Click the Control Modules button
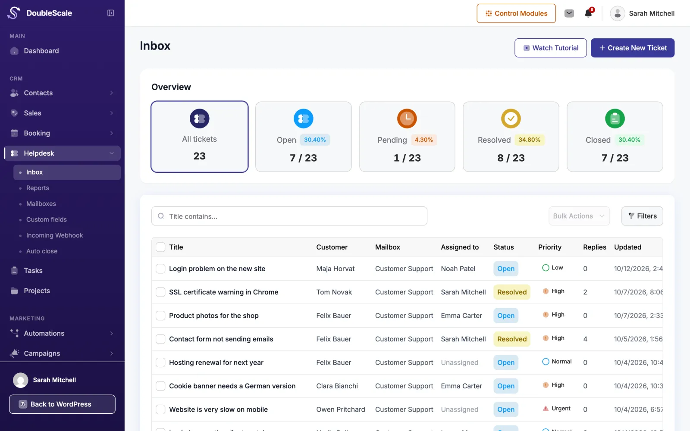Screen dimensions: 690x431 [x=516, y=13]
